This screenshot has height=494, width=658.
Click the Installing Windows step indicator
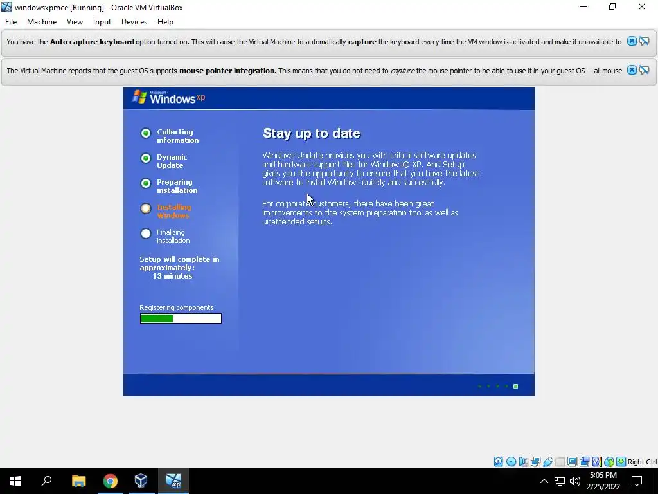pos(146,208)
